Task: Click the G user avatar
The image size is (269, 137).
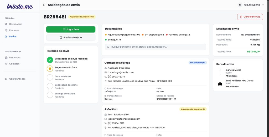Action: coord(240,5)
